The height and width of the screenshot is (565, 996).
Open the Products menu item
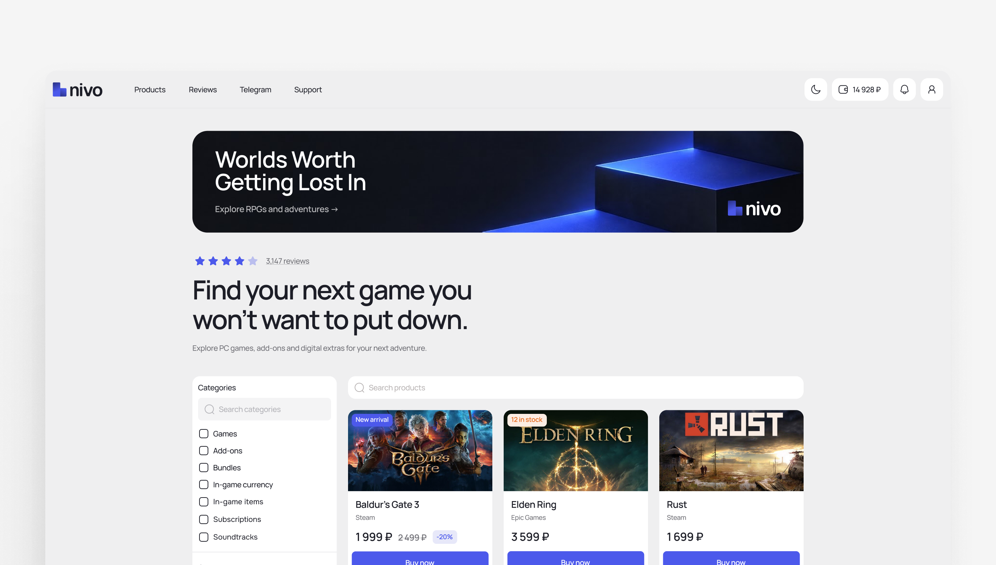point(150,90)
